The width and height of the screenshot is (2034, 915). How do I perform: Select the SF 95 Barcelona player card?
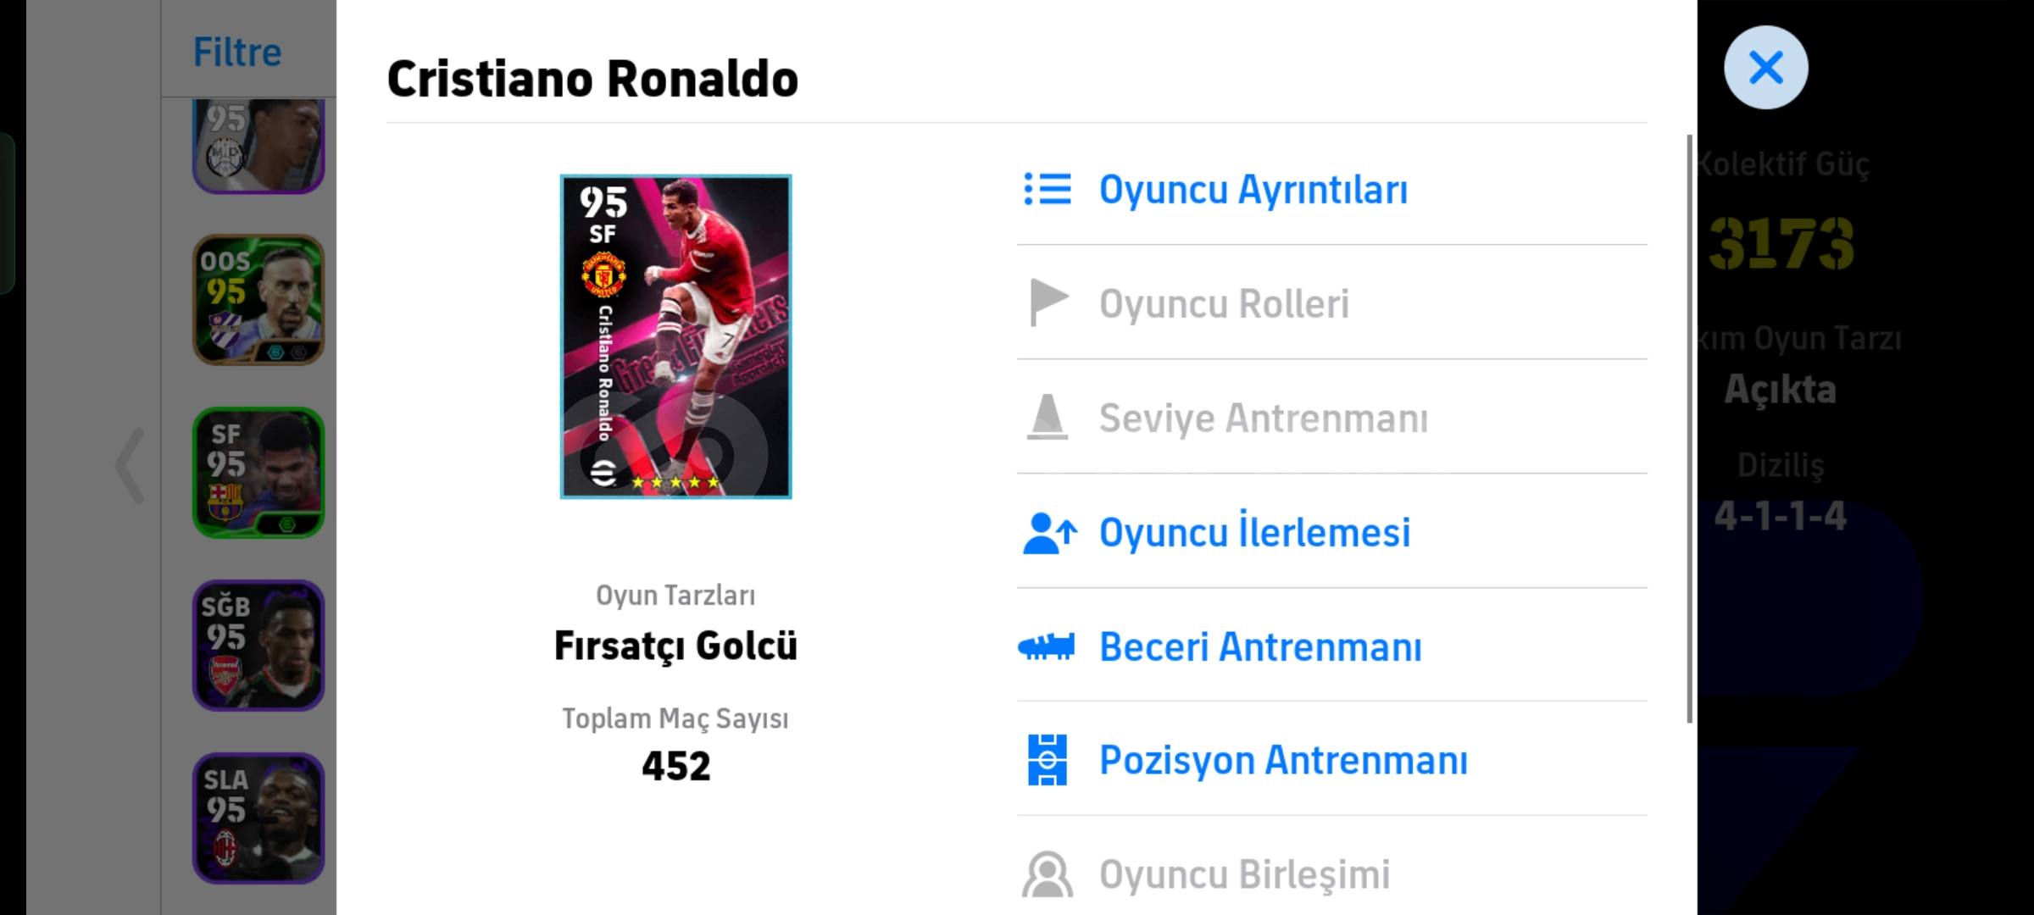click(x=258, y=473)
